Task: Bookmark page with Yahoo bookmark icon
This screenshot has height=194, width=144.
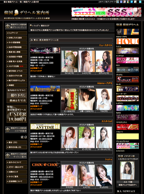Action: (124, 2)
